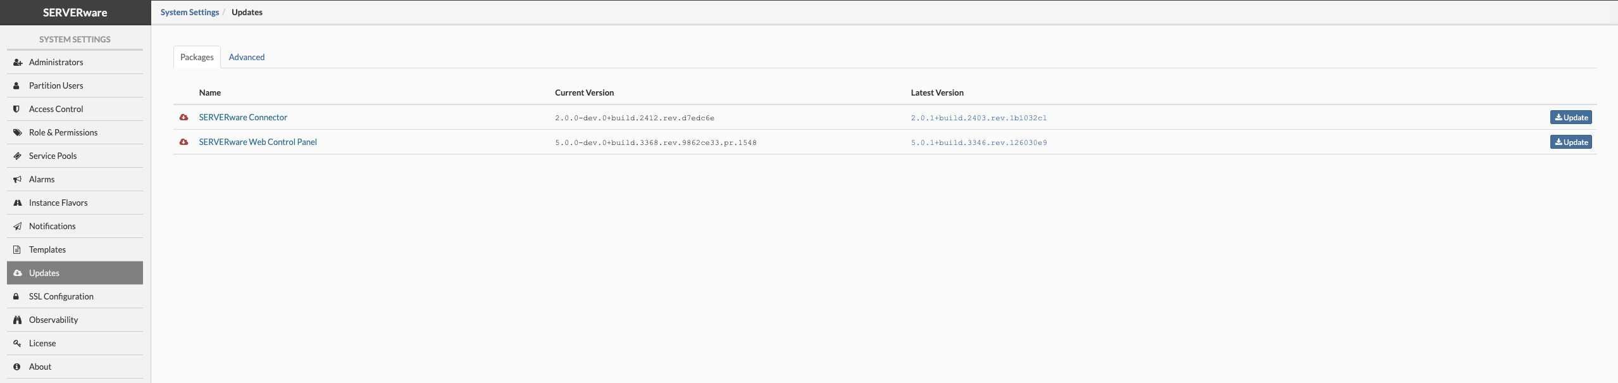1618x383 pixels.
Task: Go to Observability settings
Action: coord(75,320)
